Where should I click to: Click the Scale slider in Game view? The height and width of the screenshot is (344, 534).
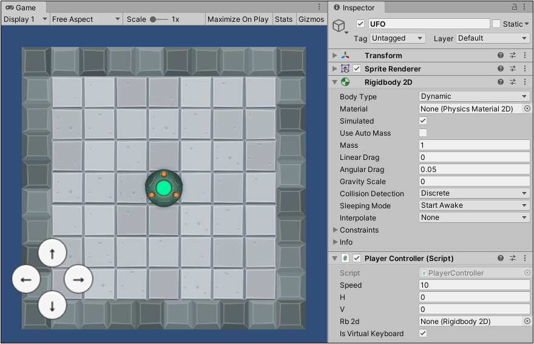[x=159, y=19]
